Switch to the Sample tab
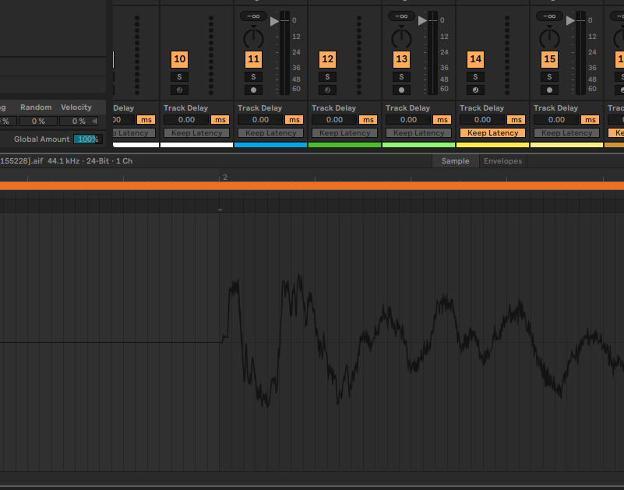This screenshot has height=490, width=624. pos(456,161)
